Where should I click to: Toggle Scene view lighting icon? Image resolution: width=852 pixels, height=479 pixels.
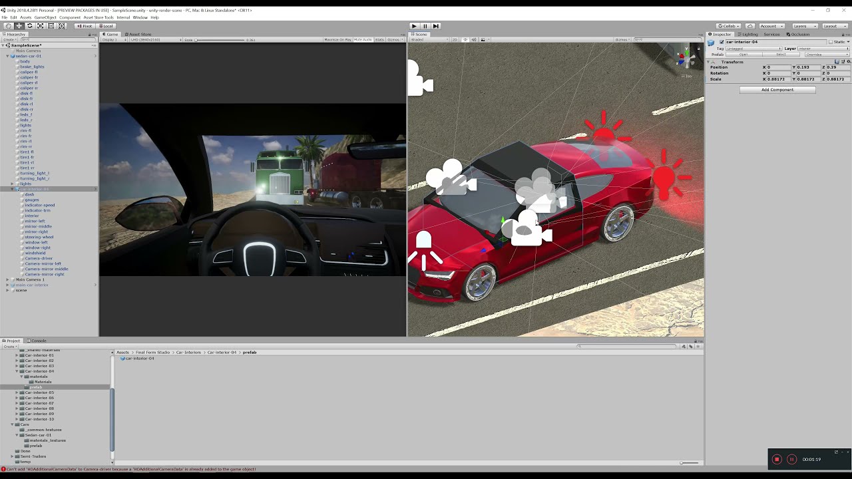click(465, 39)
